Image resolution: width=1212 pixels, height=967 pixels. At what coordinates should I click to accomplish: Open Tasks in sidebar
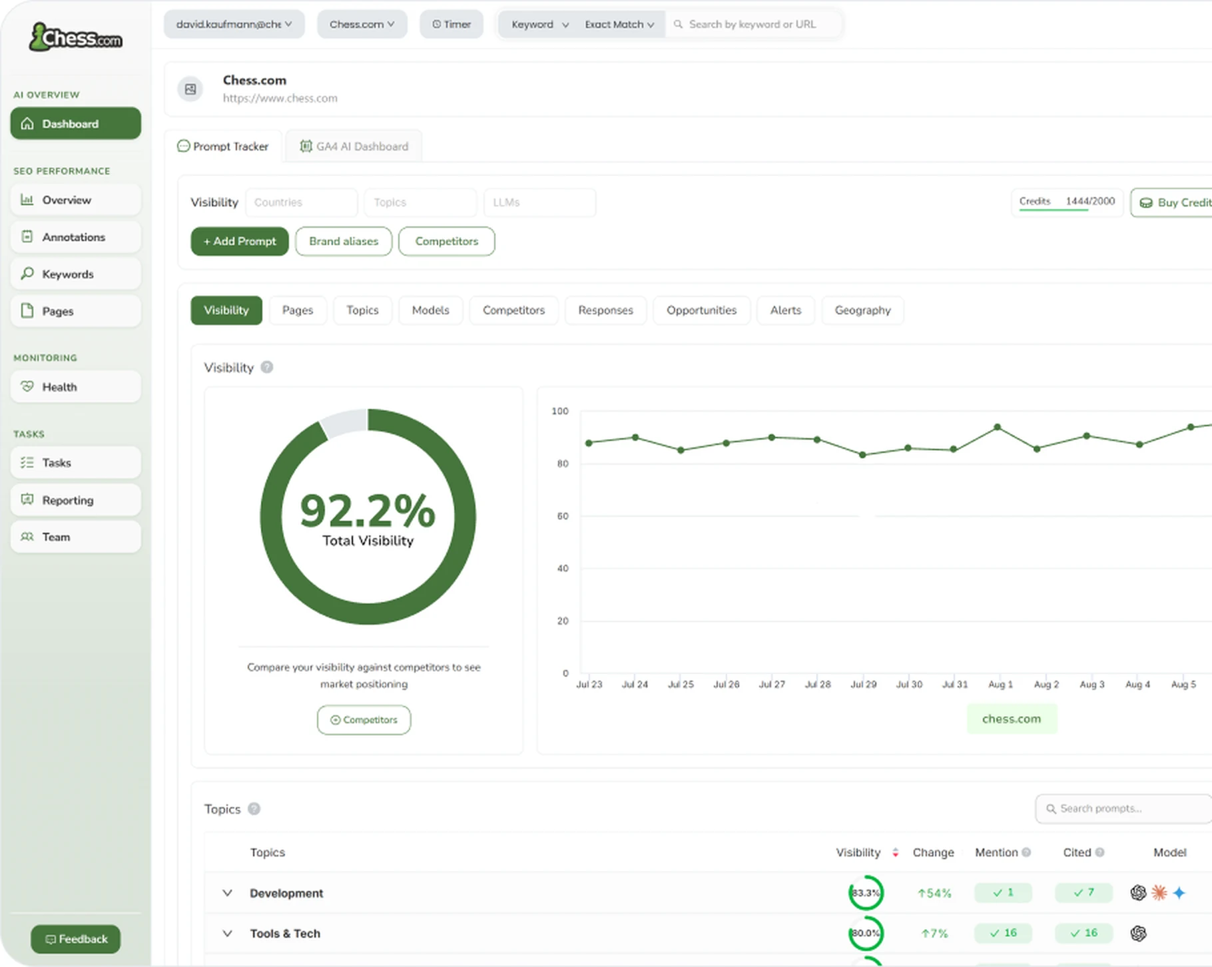point(75,463)
